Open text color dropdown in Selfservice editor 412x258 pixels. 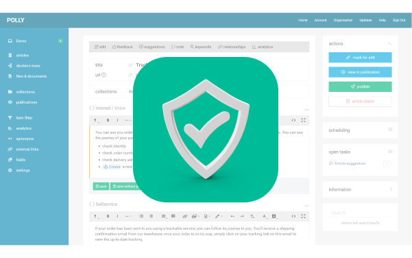click(265, 216)
